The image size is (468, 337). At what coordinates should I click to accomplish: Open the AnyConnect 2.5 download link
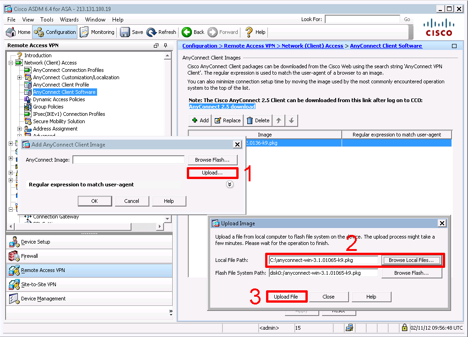click(x=222, y=107)
